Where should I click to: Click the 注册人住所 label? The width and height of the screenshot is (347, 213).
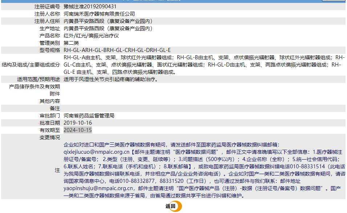tap(47, 21)
